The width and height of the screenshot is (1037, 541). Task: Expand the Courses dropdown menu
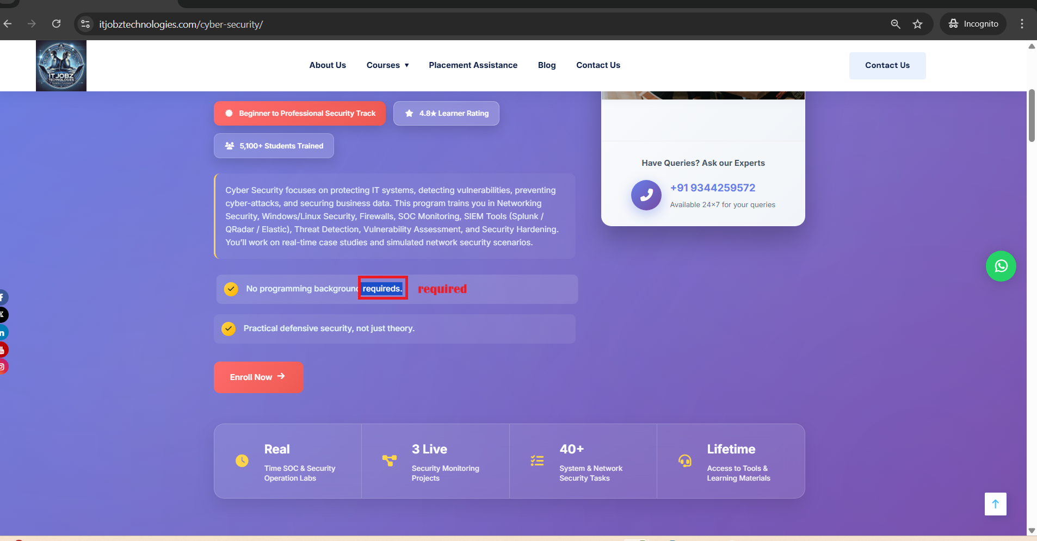[387, 65]
